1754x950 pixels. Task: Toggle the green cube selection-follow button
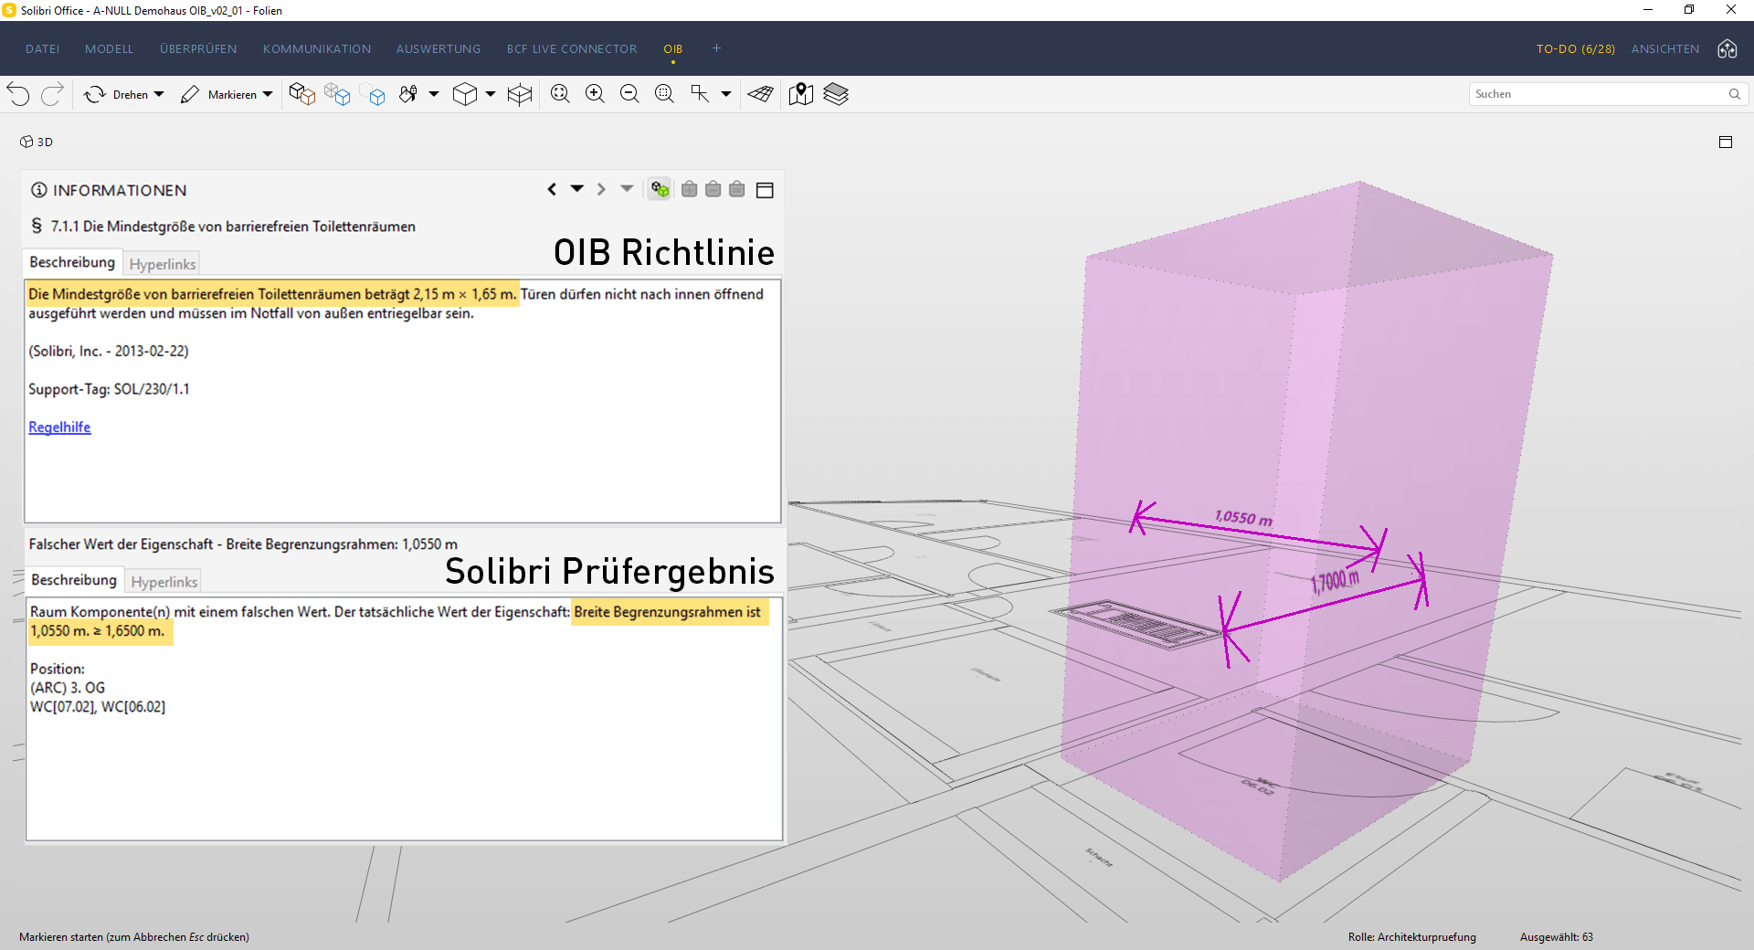click(660, 189)
